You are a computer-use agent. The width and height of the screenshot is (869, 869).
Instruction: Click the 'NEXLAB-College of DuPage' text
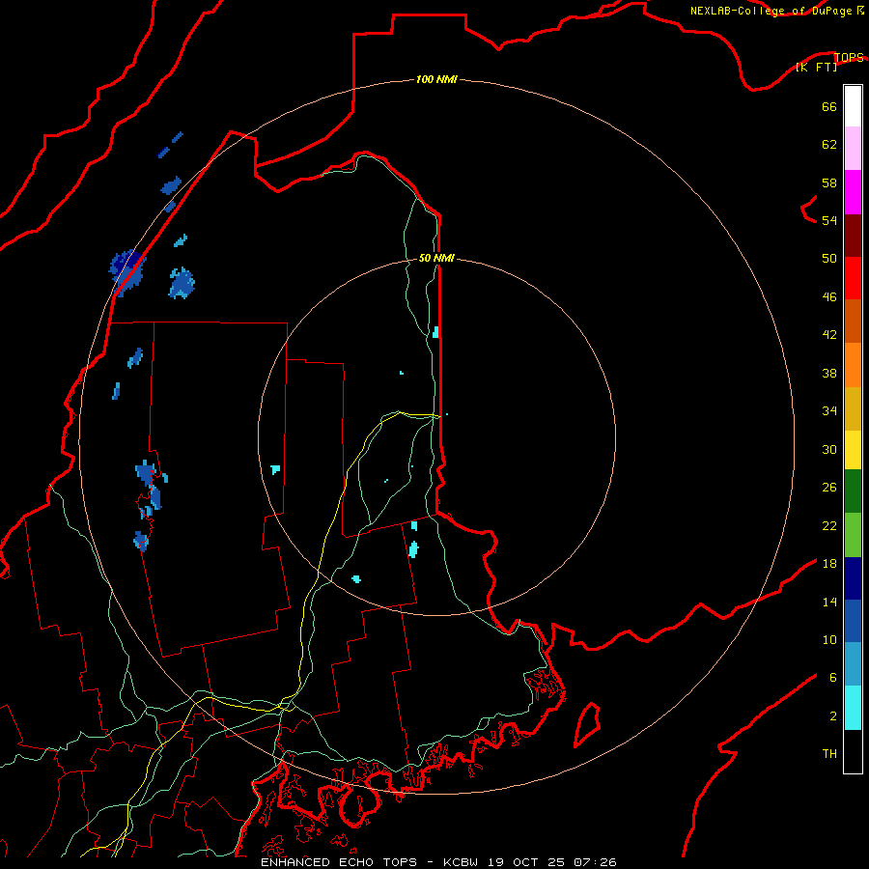pos(771,11)
